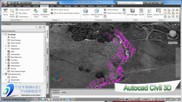Open the Civil 3D workspace dropdown
Screen dimensions: 182x102
tap(45, 3)
